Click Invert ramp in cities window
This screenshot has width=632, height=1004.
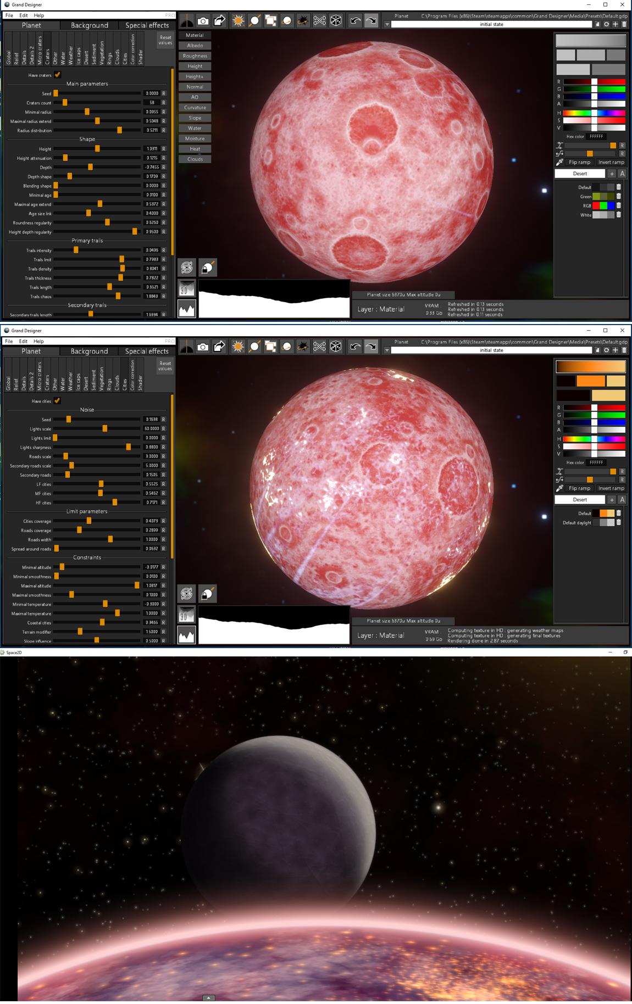(611, 488)
